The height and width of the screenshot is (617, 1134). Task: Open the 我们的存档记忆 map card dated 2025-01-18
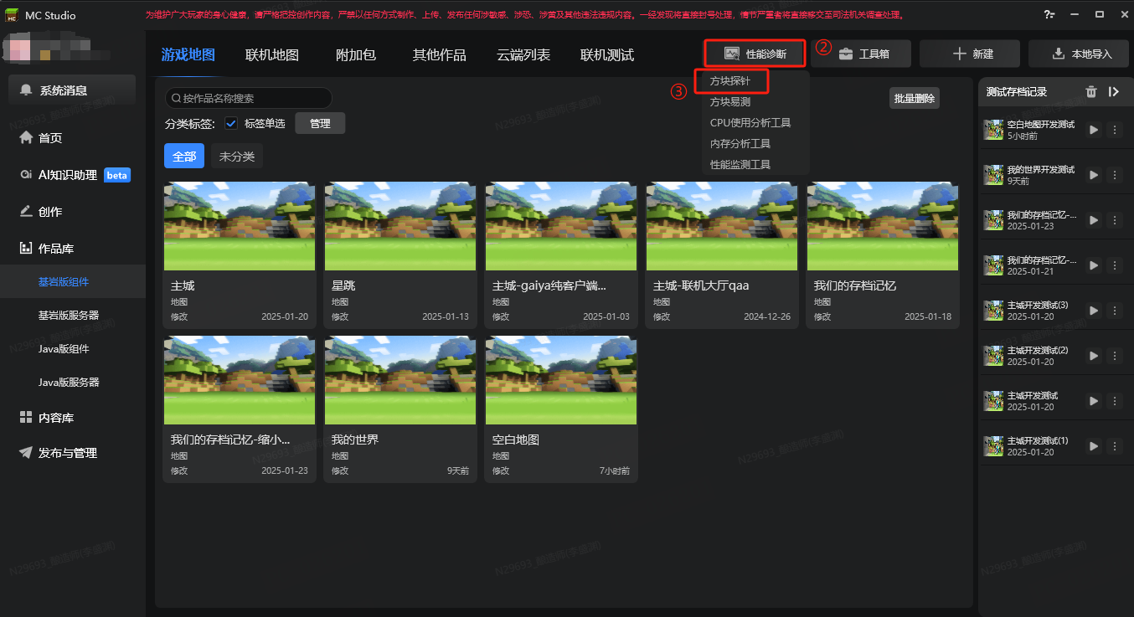click(x=883, y=255)
